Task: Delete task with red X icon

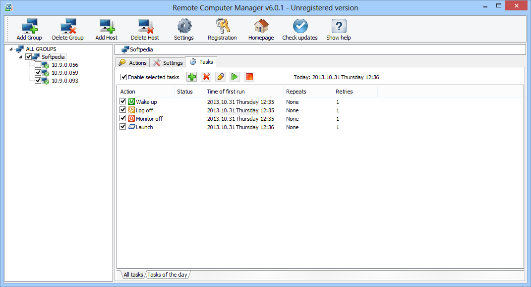Action: [206, 77]
